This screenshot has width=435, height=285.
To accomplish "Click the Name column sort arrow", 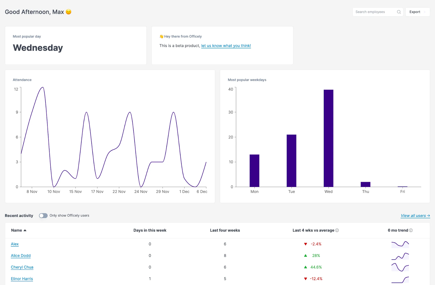I will point(25,230).
